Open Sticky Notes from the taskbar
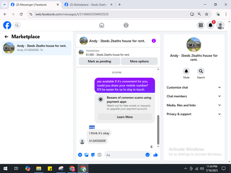 50,168
